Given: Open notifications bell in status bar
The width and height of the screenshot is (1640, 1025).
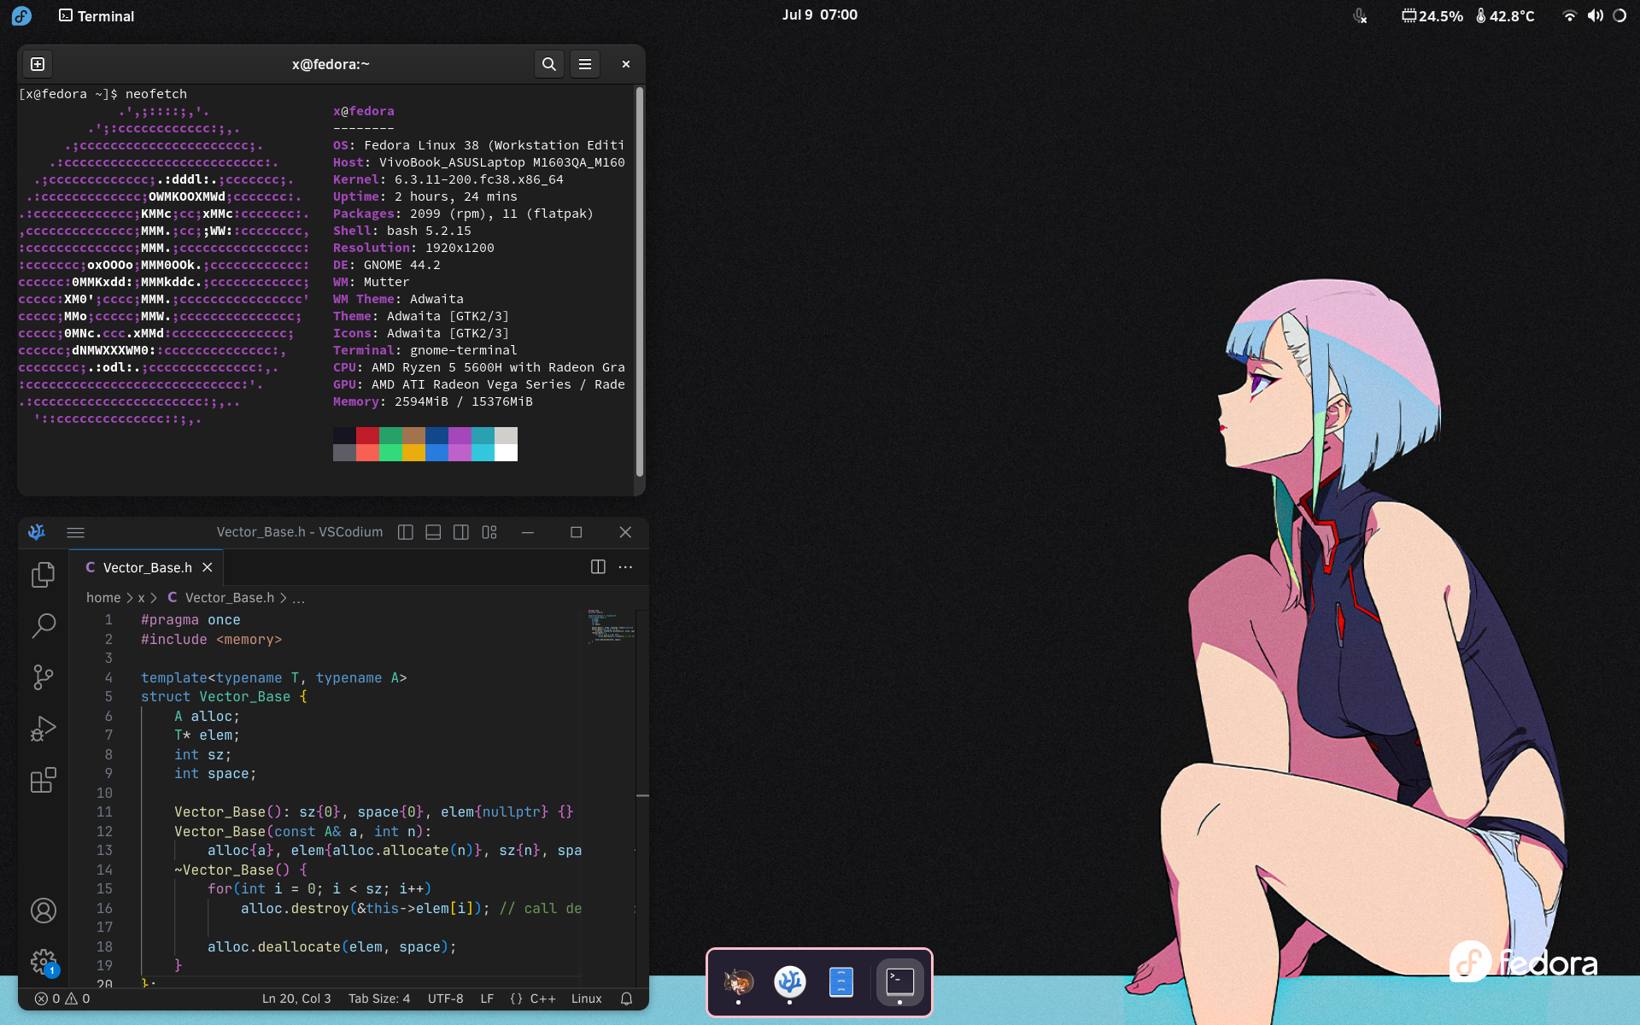Looking at the screenshot, I should (x=626, y=999).
